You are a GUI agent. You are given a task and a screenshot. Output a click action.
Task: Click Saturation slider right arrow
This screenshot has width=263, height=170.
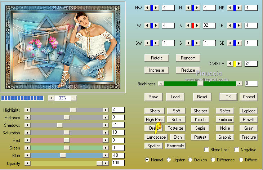click(106, 133)
